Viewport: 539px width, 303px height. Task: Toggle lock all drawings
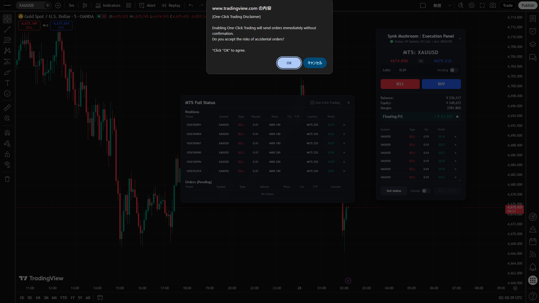7,154
